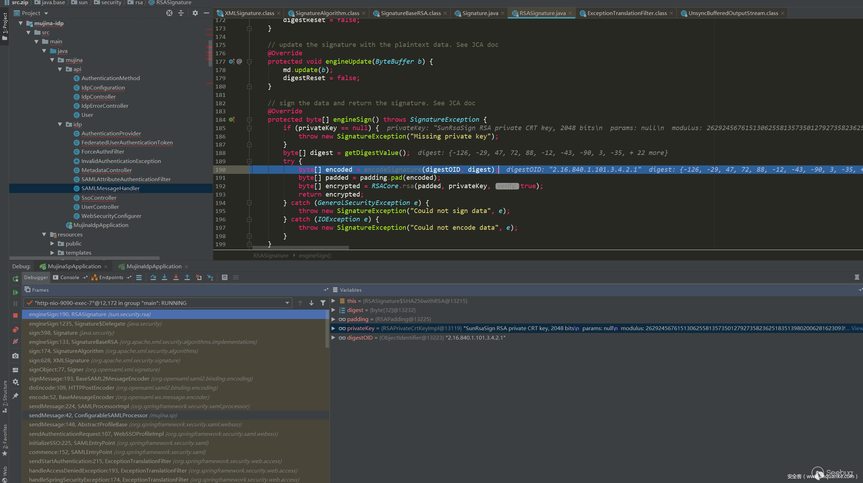Select the sign:598, Signature stack frame
Viewport: 863px width, 483px height.
pyautogui.click(x=53, y=333)
